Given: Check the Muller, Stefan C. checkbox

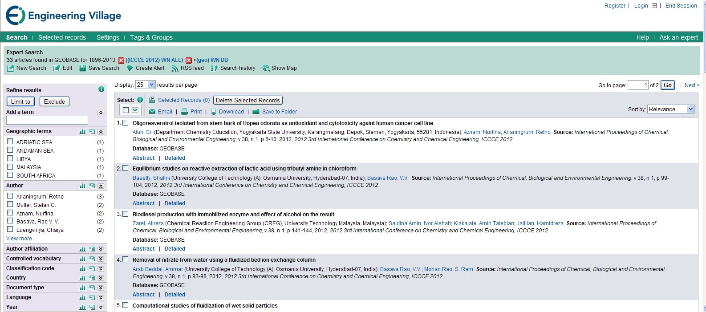Looking at the screenshot, I should 10,204.
